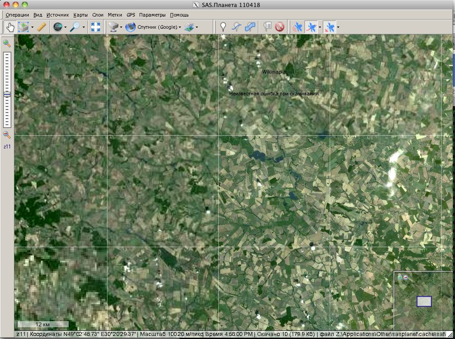Toggle the first GPS satellite connect icon
Screen dimensions: 455x339
tap(298, 27)
